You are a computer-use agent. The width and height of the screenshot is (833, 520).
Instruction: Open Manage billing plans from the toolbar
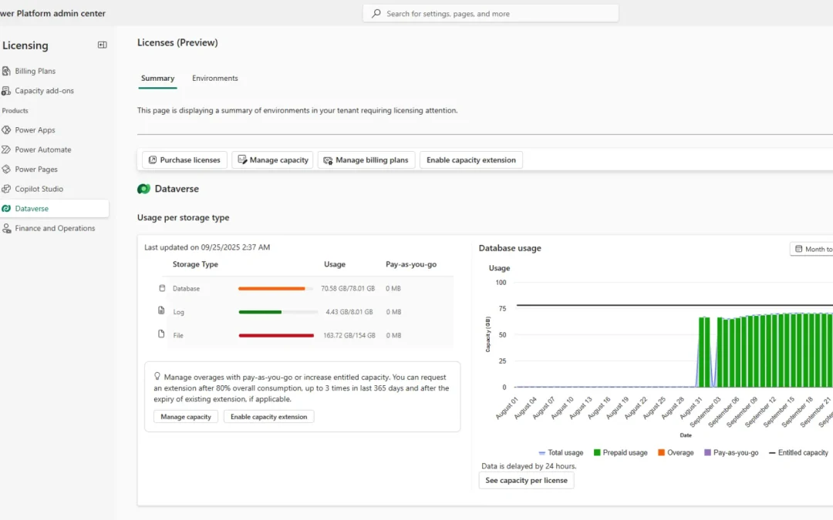click(x=366, y=160)
